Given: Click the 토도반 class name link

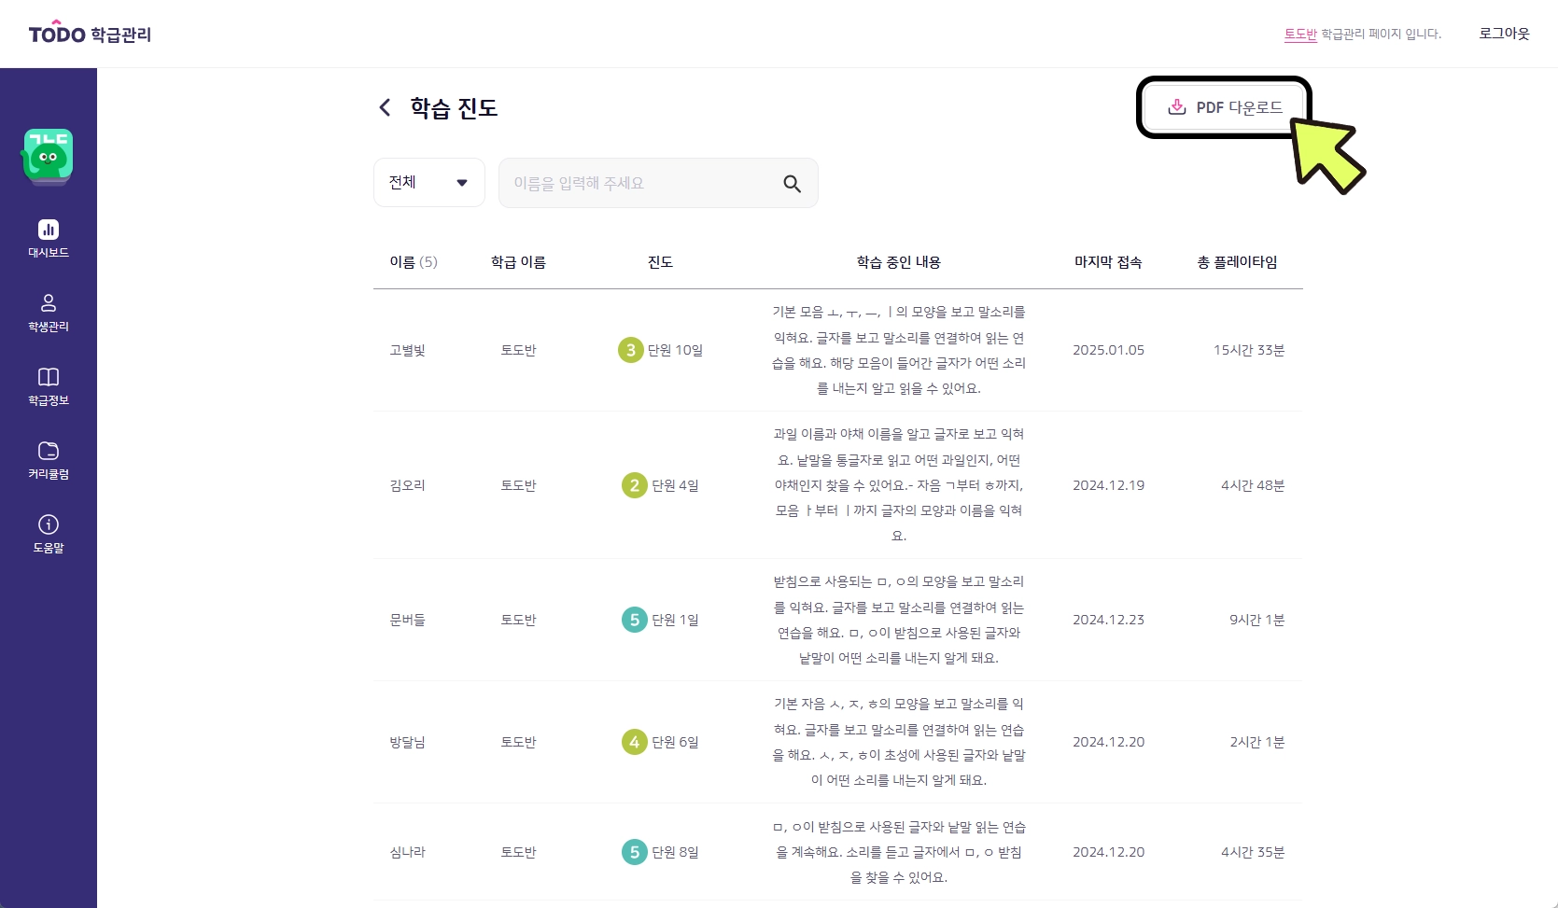Looking at the screenshot, I should (1300, 35).
